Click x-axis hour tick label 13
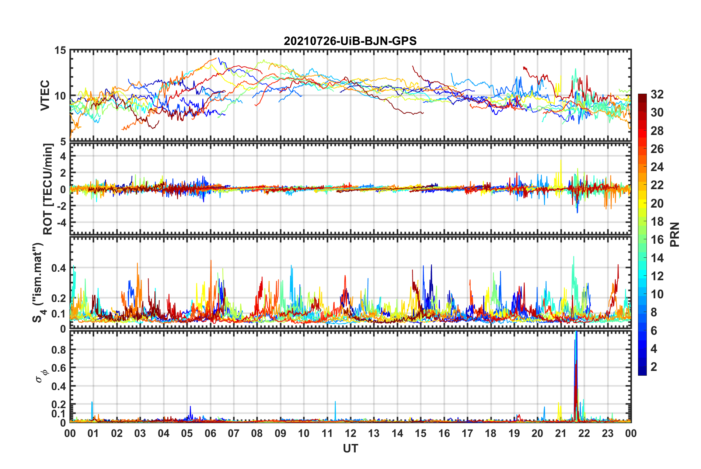701x469 pixels. [374, 433]
